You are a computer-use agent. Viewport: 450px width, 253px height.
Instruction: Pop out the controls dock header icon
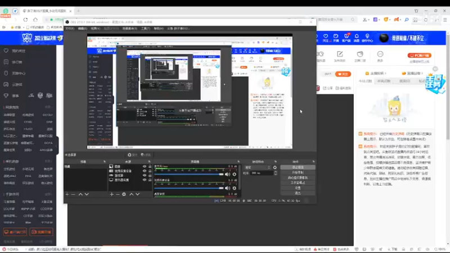point(313,162)
